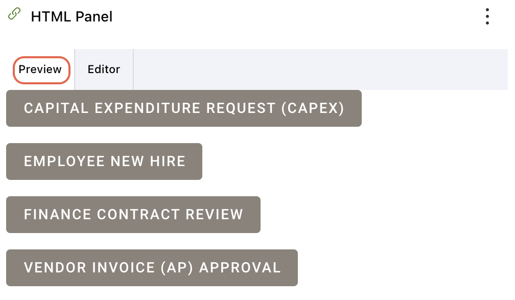Viewport: 515px width, 300px height.
Task: Show the HTML preview view
Action: point(40,70)
